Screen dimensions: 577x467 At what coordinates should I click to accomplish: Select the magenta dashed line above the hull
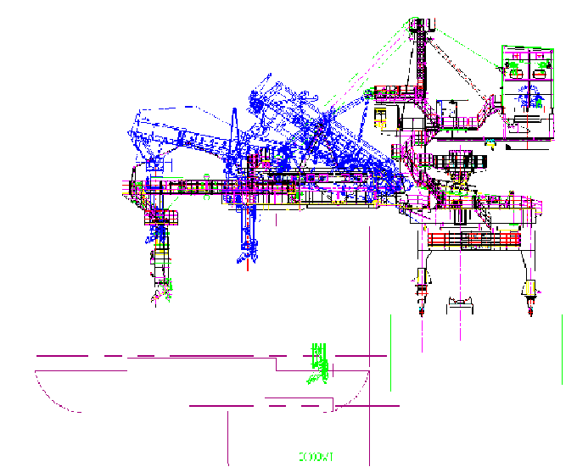[x=170, y=356]
